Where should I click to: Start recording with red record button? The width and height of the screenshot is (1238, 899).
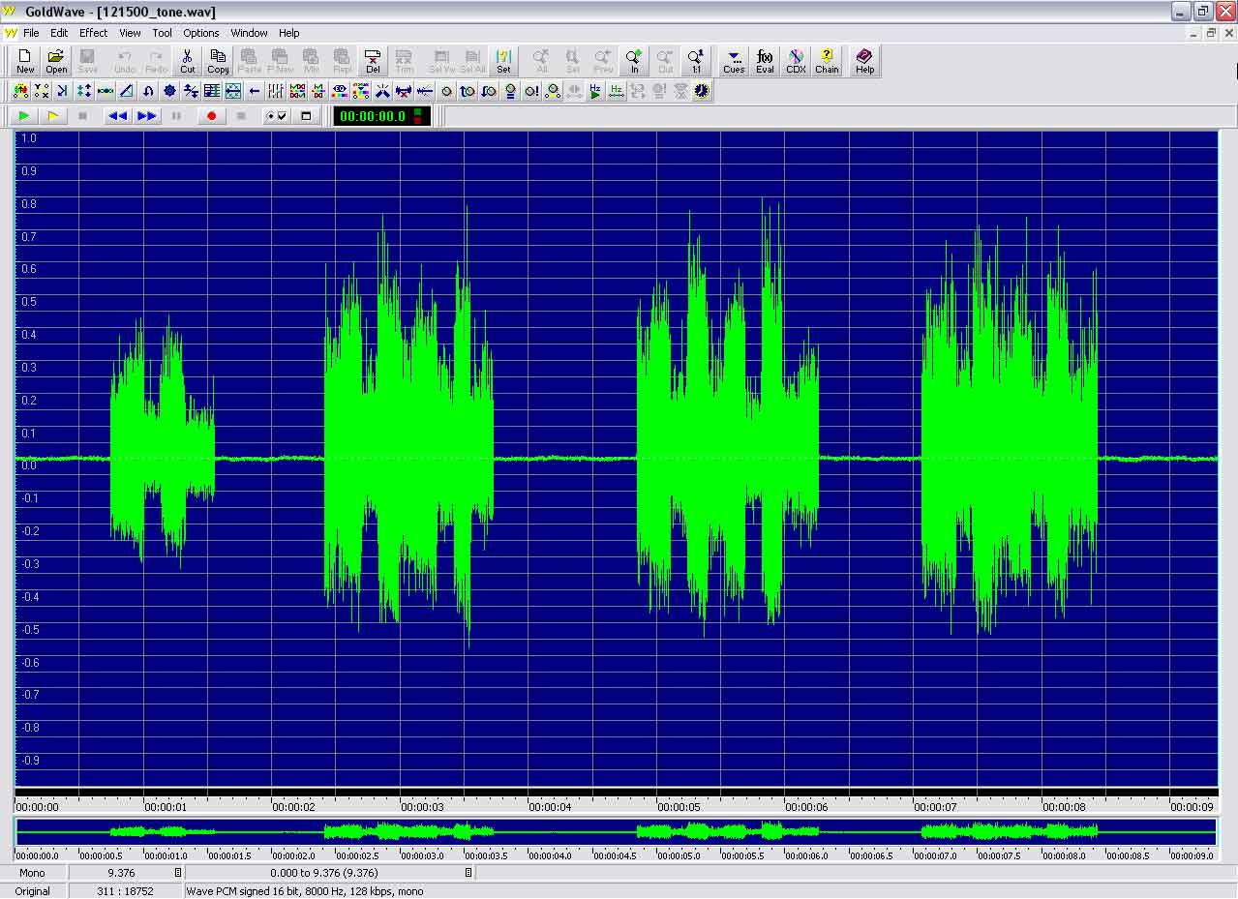211,116
